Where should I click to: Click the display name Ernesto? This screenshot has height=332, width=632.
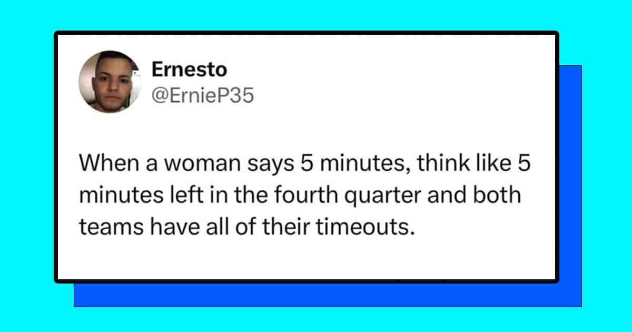click(189, 69)
